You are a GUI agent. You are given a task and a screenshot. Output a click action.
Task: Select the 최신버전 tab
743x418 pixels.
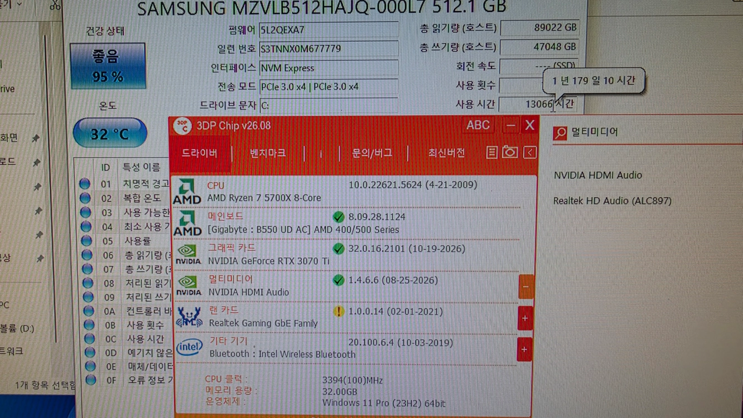click(x=446, y=153)
